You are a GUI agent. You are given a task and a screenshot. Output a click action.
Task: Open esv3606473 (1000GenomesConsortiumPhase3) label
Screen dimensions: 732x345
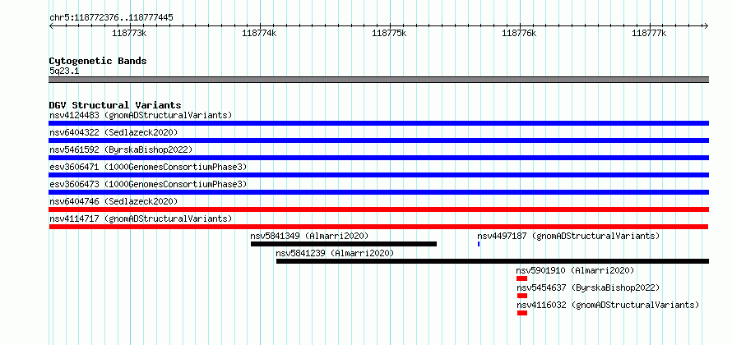coord(148,184)
